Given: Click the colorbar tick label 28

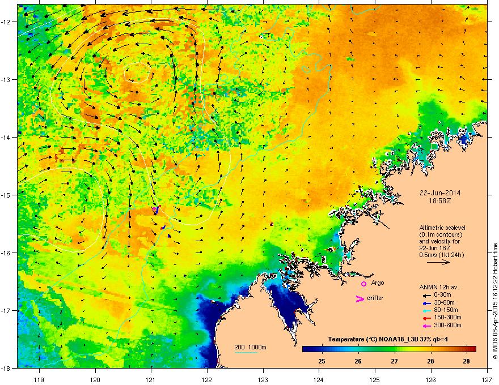Looking at the screenshot, I should tap(430, 361).
